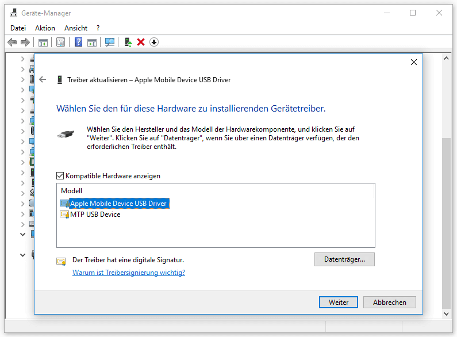Open the Ansicht menu
The width and height of the screenshot is (457, 337).
(x=76, y=28)
